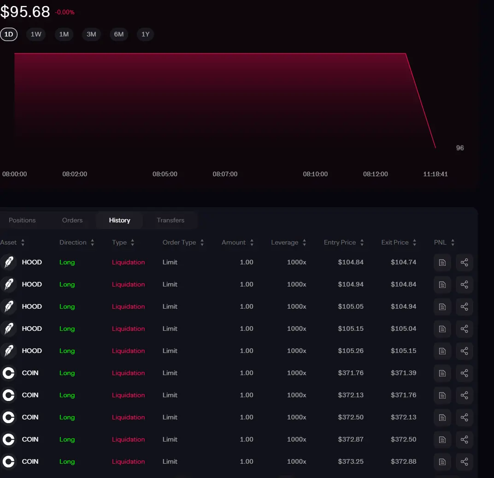Image resolution: width=494 pixels, height=478 pixels.
Task: Open details for HOOD $104.94 entry trade
Action: (442, 284)
